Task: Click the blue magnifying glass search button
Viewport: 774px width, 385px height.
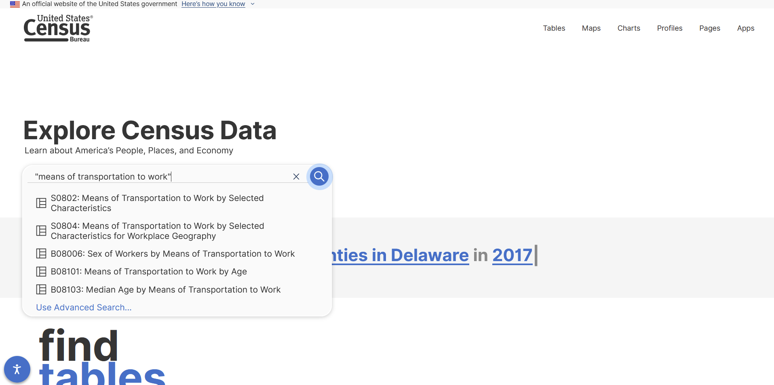Action: pos(319,176)
